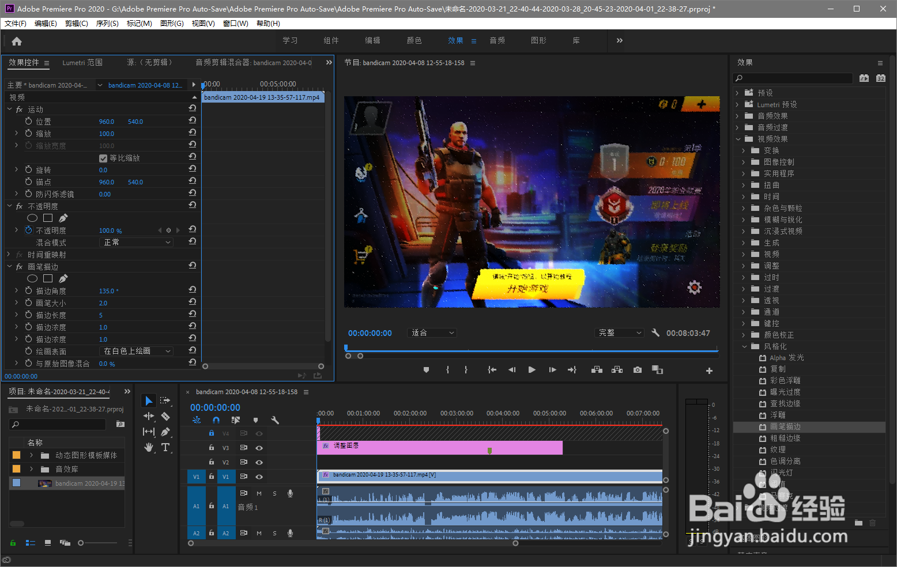Add a marker in the timeline
The image size is (897, 567).
255,420
